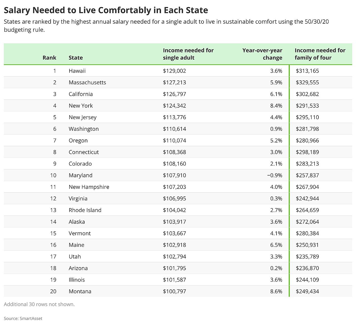This screenshot has height=325, width=356.
Task: Click the 'Additional 30 rows not shown' note
Action: [x=39, y=304]
